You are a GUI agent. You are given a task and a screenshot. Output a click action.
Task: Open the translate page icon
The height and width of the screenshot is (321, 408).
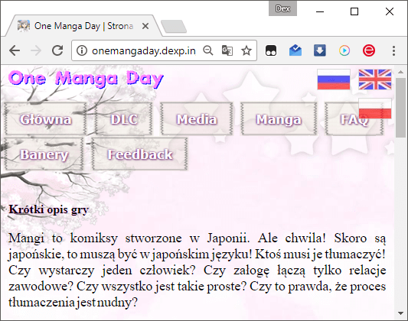(x=227, y=50)
